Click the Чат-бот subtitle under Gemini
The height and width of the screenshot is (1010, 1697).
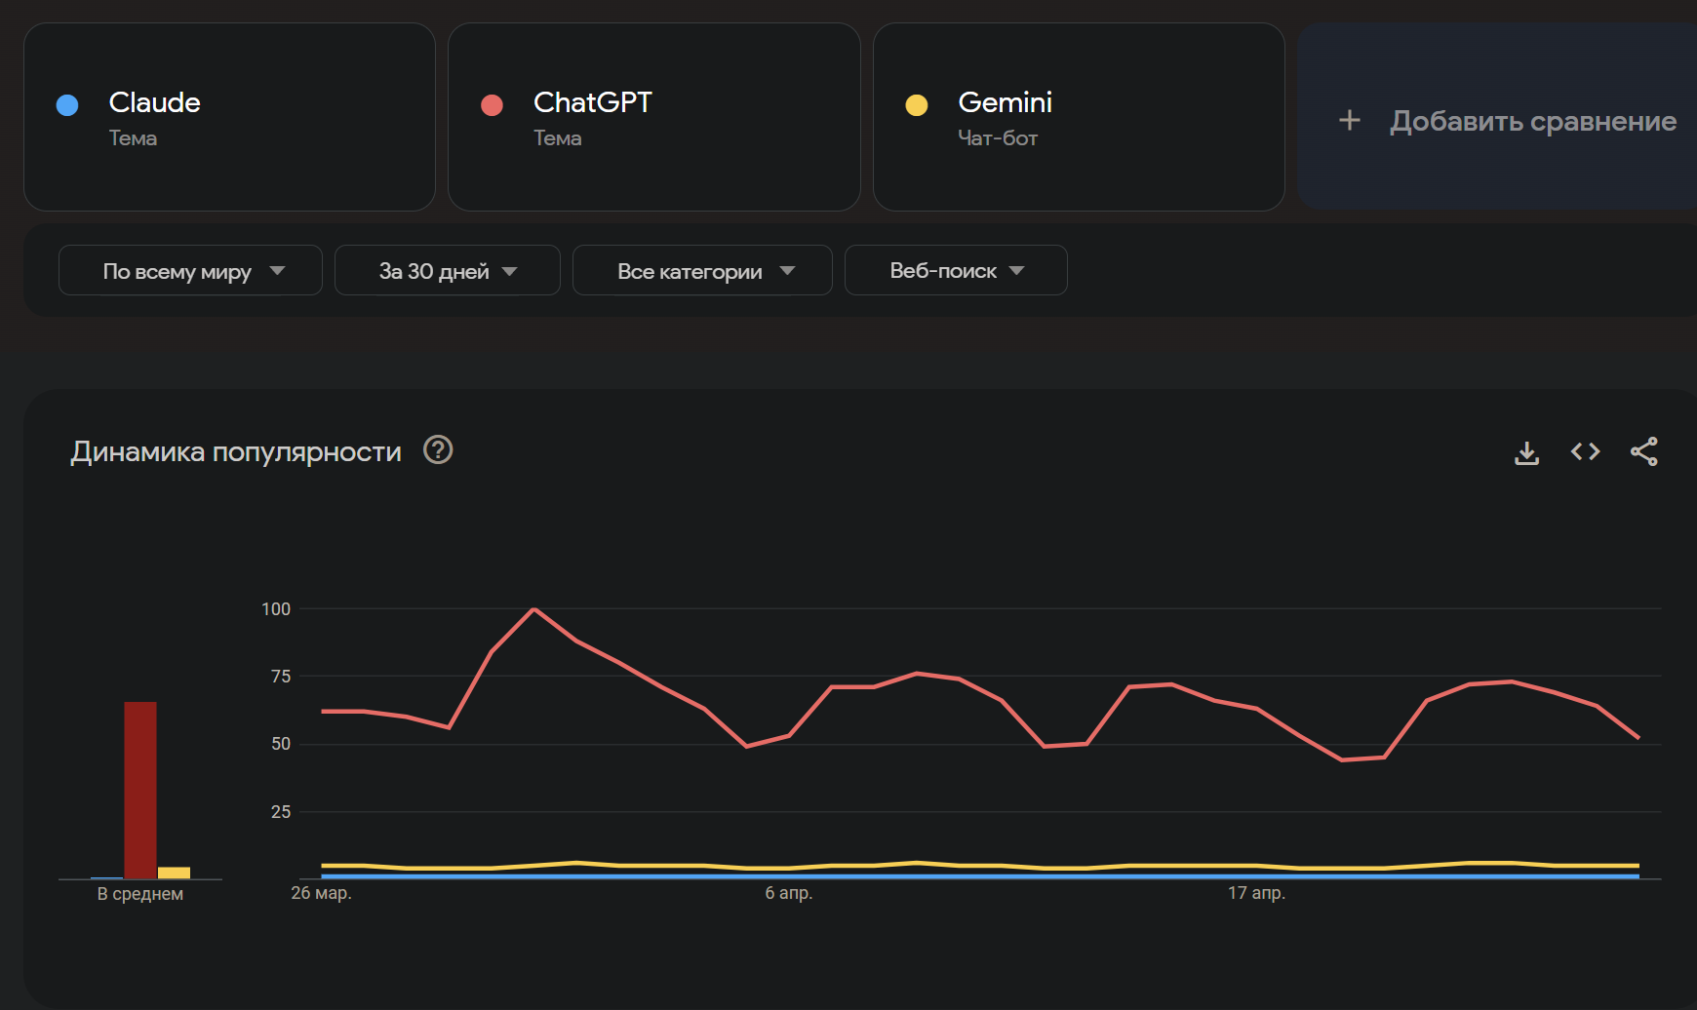pyautogui.click(x=998, y=138)
